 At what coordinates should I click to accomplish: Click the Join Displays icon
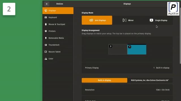(91, 20)
